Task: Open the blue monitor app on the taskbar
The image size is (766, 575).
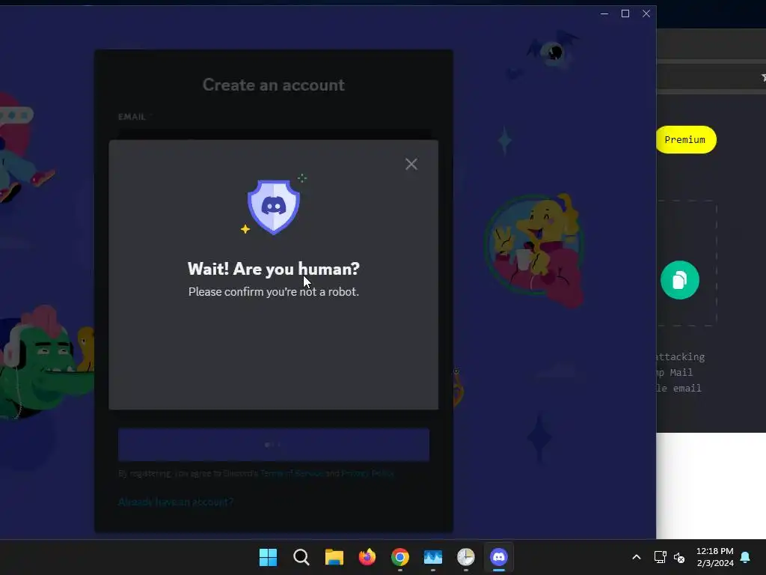Action: pyautogui.click(x=433, y=557)
